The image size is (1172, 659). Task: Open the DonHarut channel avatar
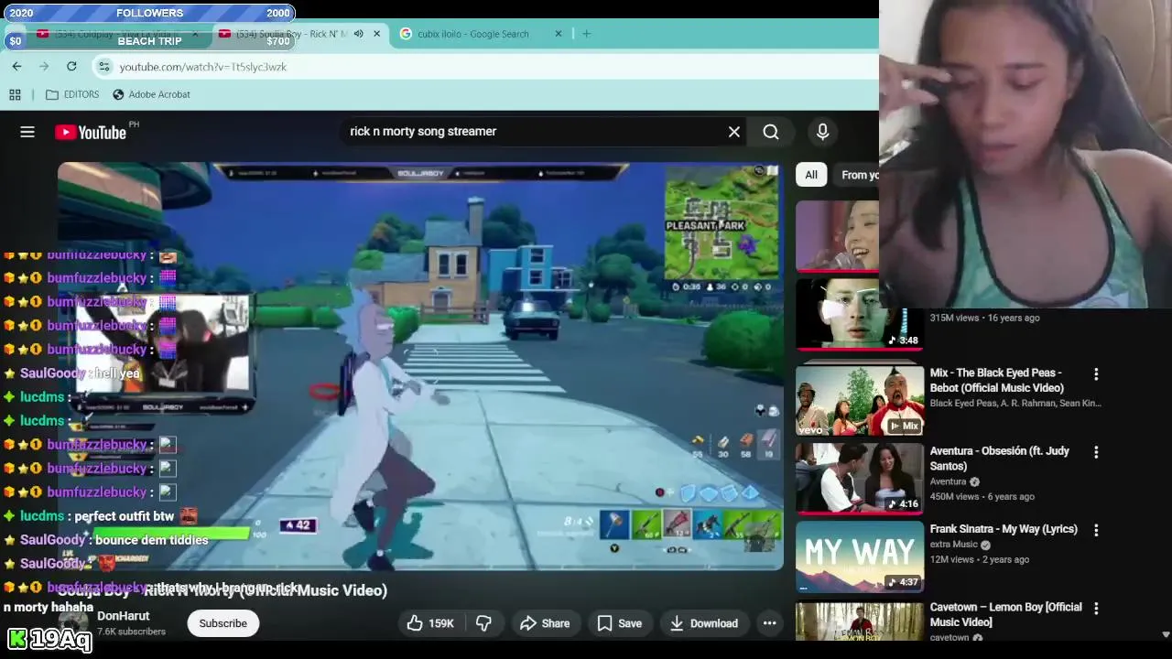(73, 623)
